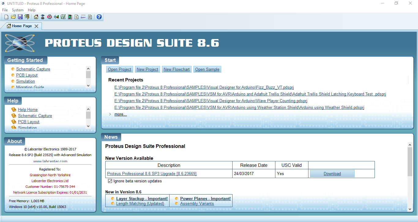Open the Adafruit Trellis Shield Latching Keyboard Test project
This screenshot has width=418, height=222.
[250, 94]
